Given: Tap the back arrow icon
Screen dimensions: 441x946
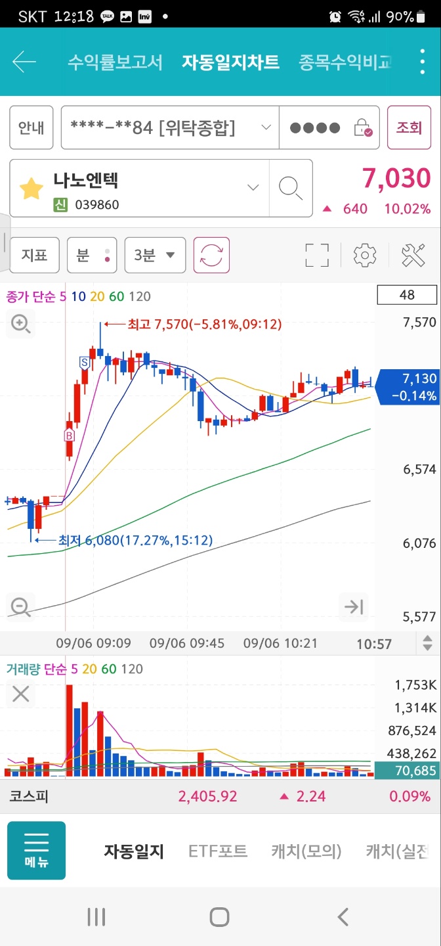Looking at the screenshot, I should pos(24,62).
